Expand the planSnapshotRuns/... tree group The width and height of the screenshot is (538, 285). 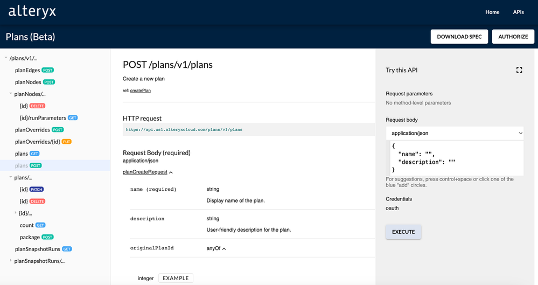point(11,261)
